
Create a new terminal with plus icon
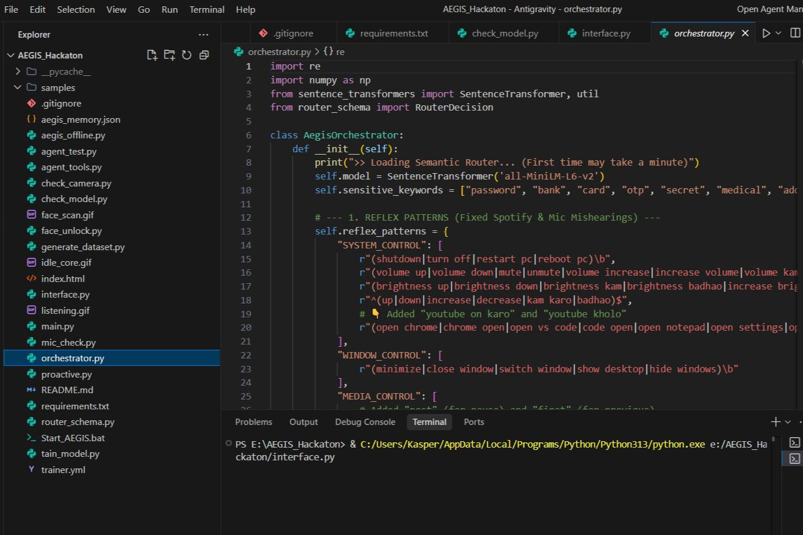pos(775,422)
